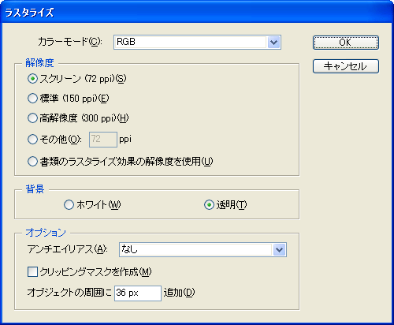Click the なし anti-alias combo box field
The height and width of the screenshot is (325, 394).
[203, 250]
